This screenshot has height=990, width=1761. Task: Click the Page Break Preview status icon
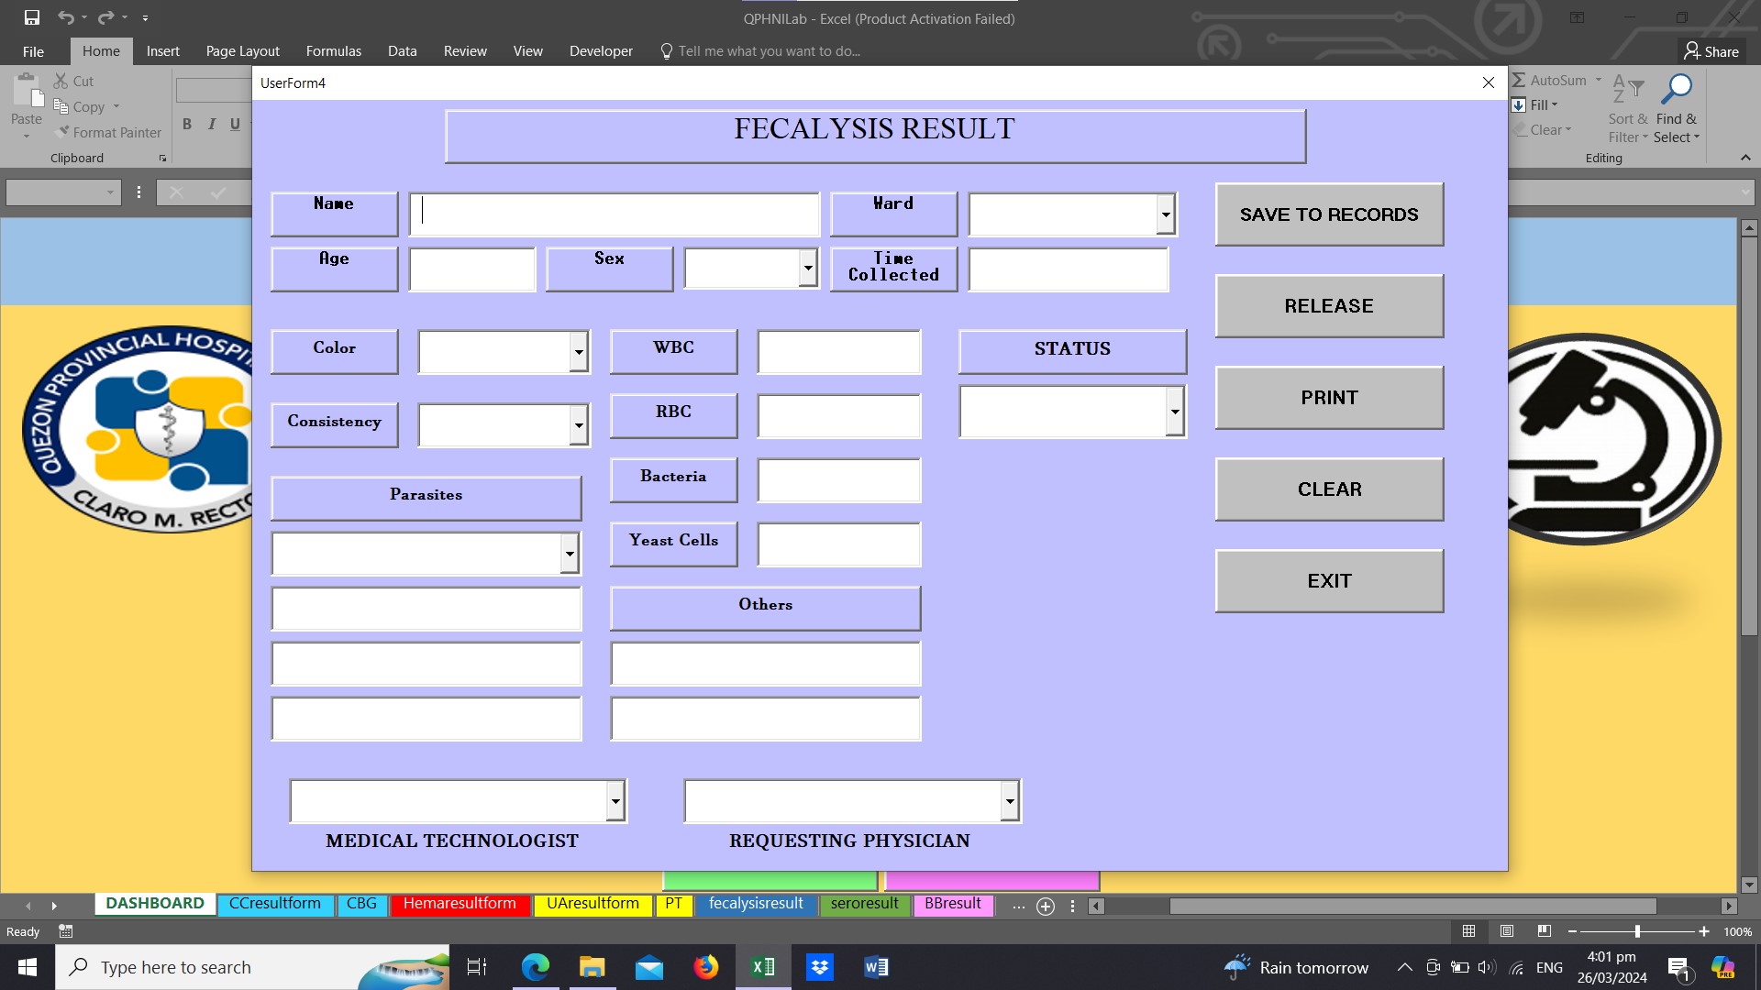click(x=1545, y=931)
